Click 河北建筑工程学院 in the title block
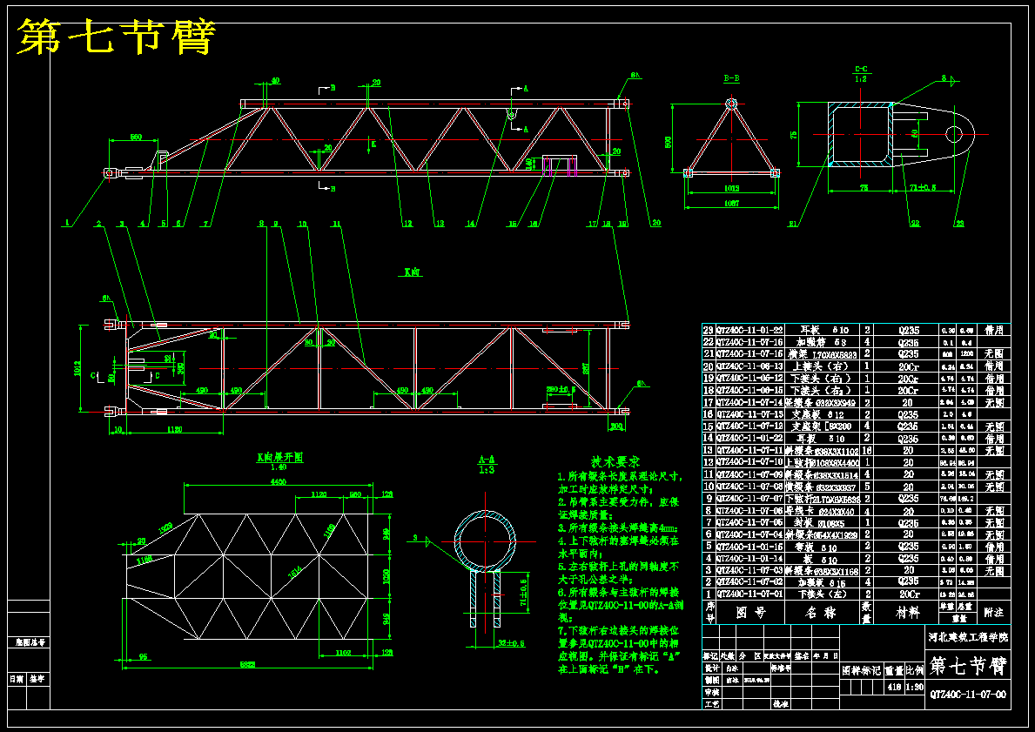 click(x=968, y=638)
